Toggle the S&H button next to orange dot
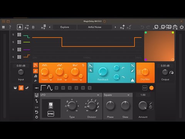Screen dimensions: 185x139 (145, 88)
